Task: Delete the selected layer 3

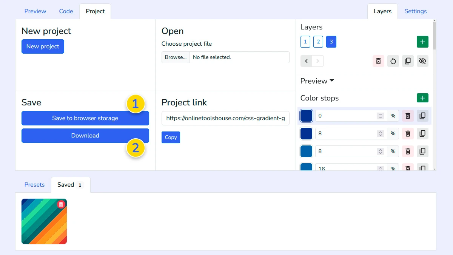Action: tap(378, 61)
